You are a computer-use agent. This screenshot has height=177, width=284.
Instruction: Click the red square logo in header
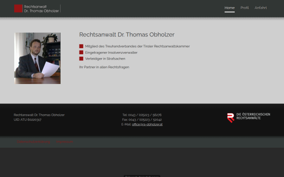(18, 8)
